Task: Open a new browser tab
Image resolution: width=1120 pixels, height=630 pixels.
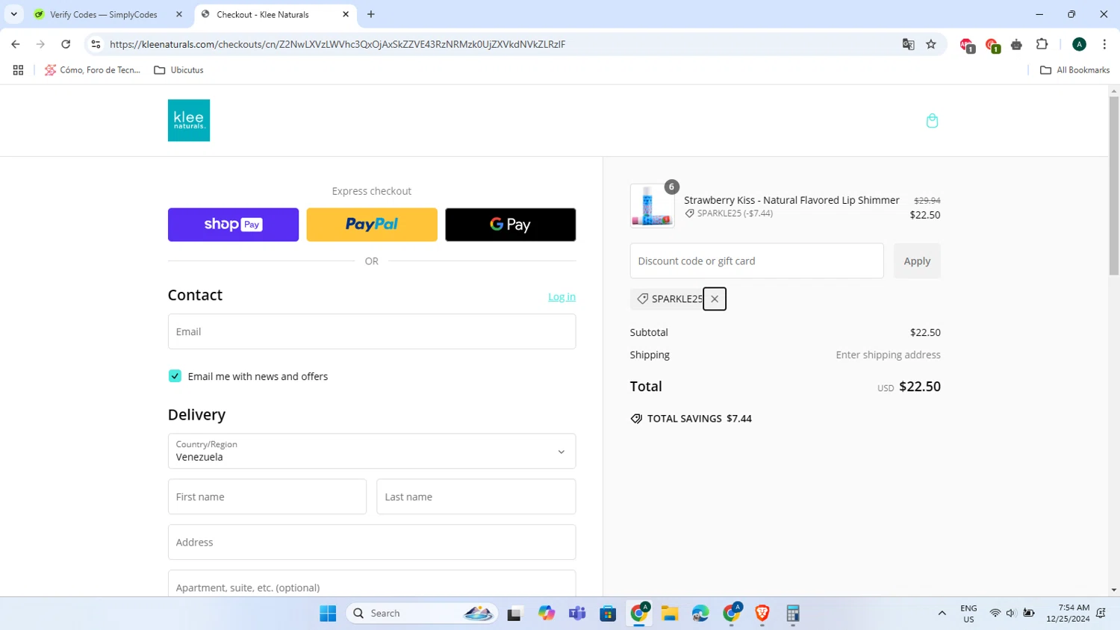Action: coord(371,14)
